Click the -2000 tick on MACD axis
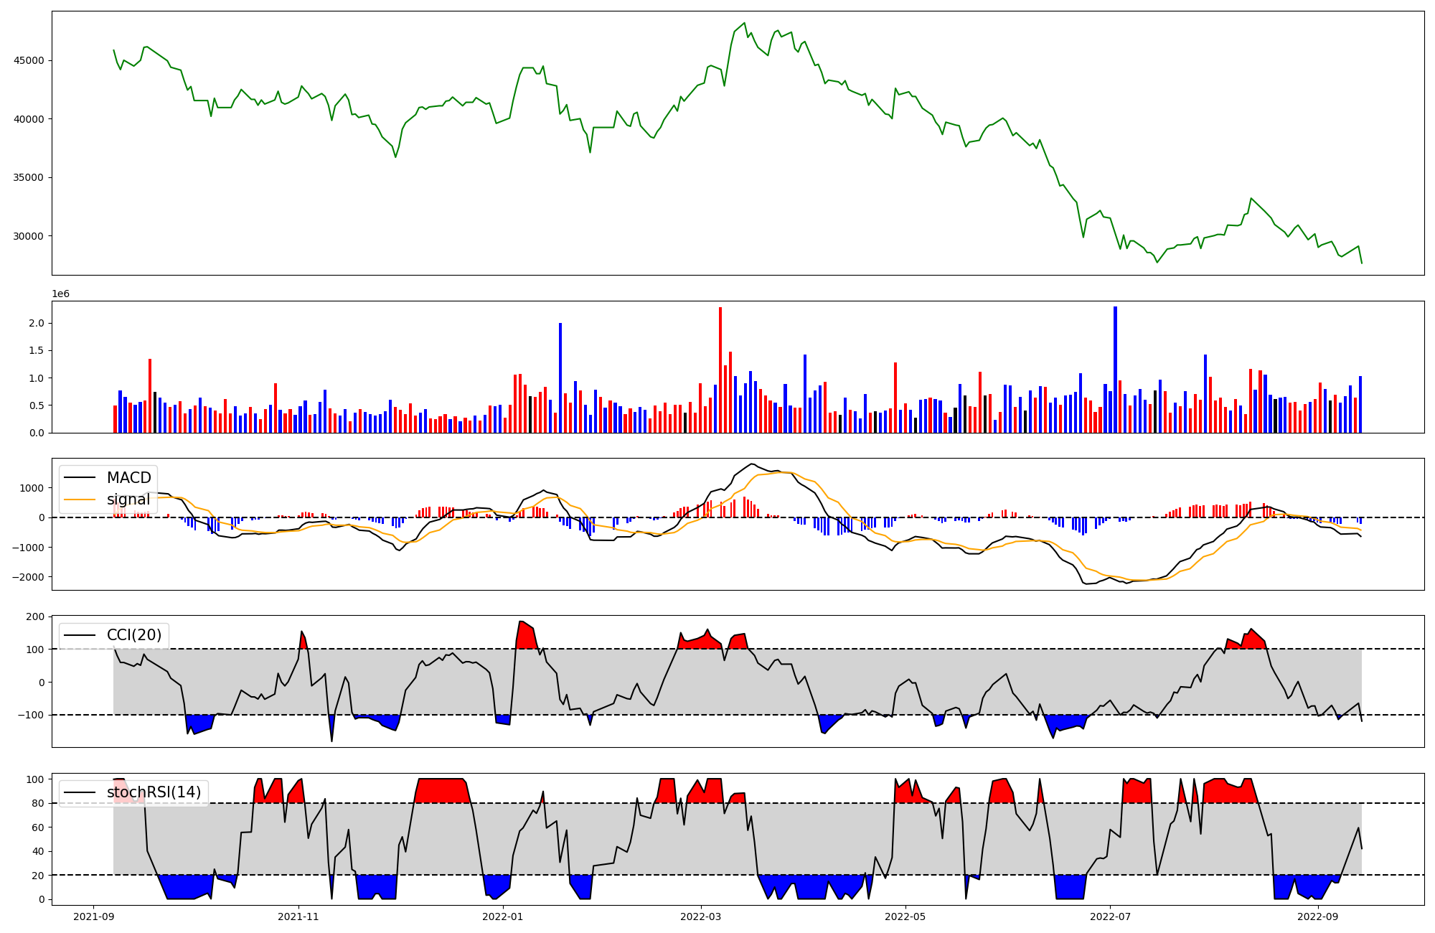This screenshot has height=933, width=1435. point(29,577)
